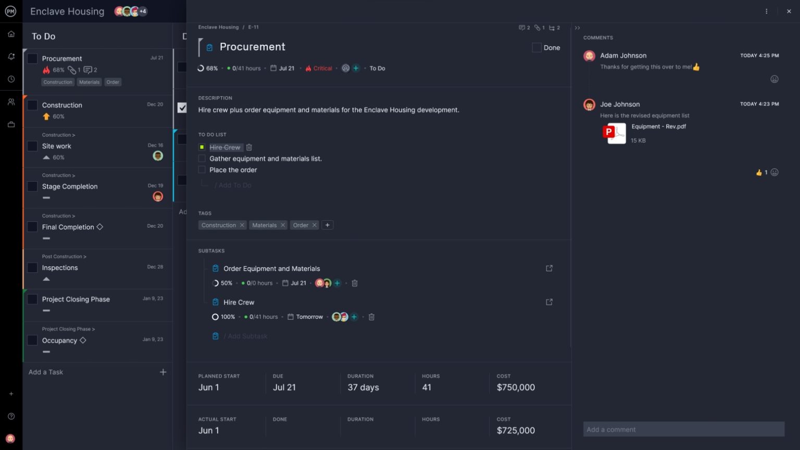Open the briefcase portfolio icon in sidebar
This screenshot has height=450, width=800.
coord(11,124)
